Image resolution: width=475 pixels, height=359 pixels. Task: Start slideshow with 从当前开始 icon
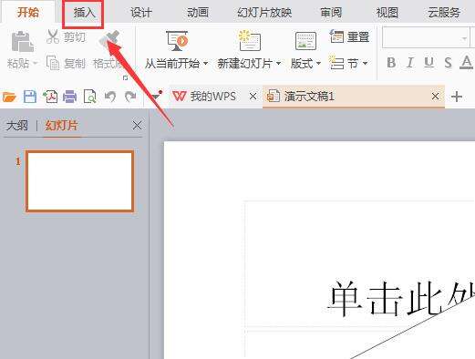(x=177, y=41)
